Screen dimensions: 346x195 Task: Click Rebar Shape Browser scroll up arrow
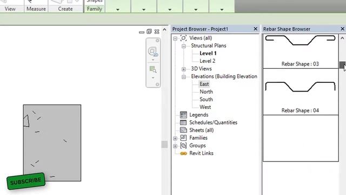342,38
